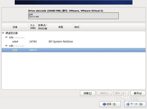Viewport: 147px width, 109px height.
Task: Click the 格式 column header
Action: click(x=77, y=27)
